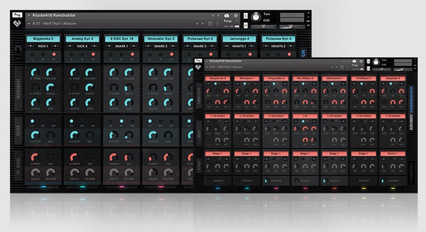Click the save preset icon beside A 01 preset arrows
The image size is (426, 232).
(210, 24)
